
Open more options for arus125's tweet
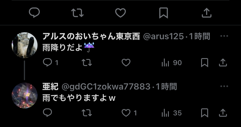pos(224,36)
